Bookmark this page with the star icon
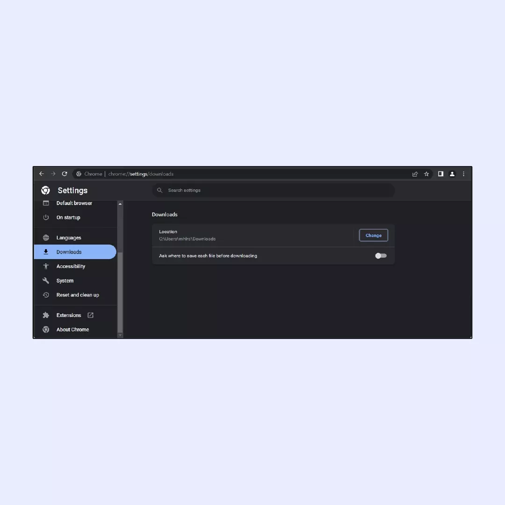 tap(426, 174)
